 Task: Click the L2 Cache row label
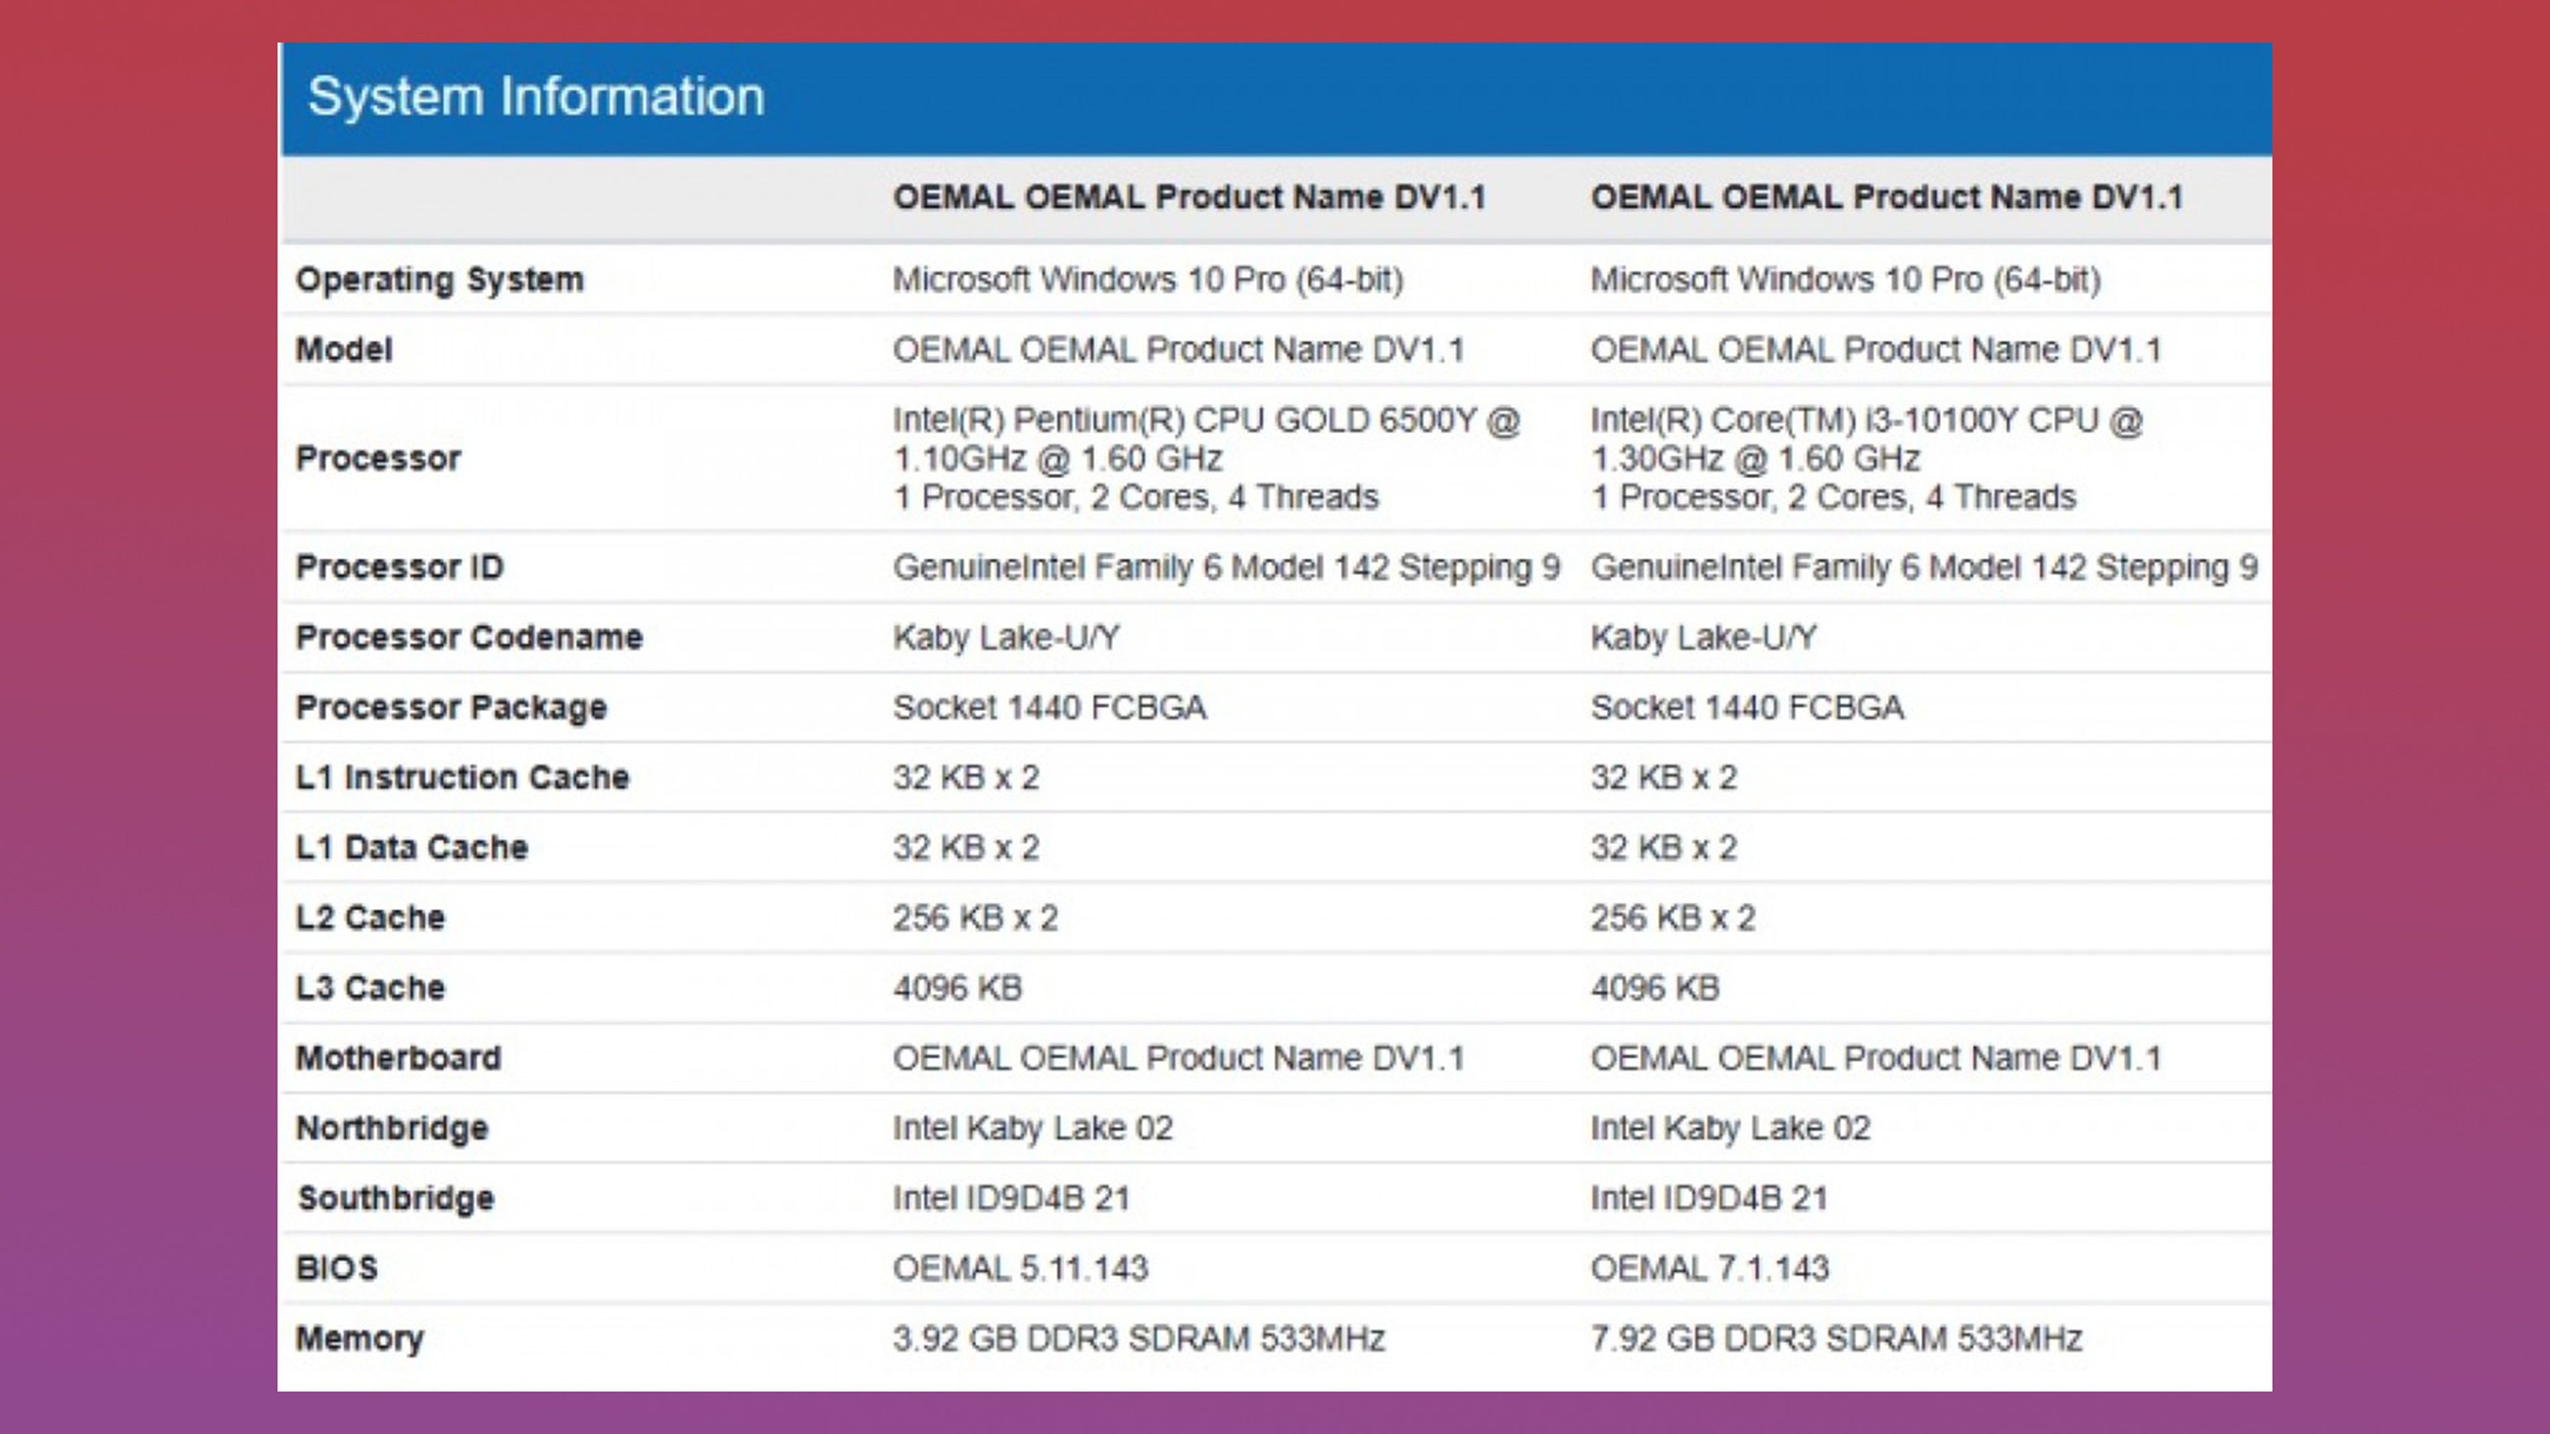tap(371, 917)
